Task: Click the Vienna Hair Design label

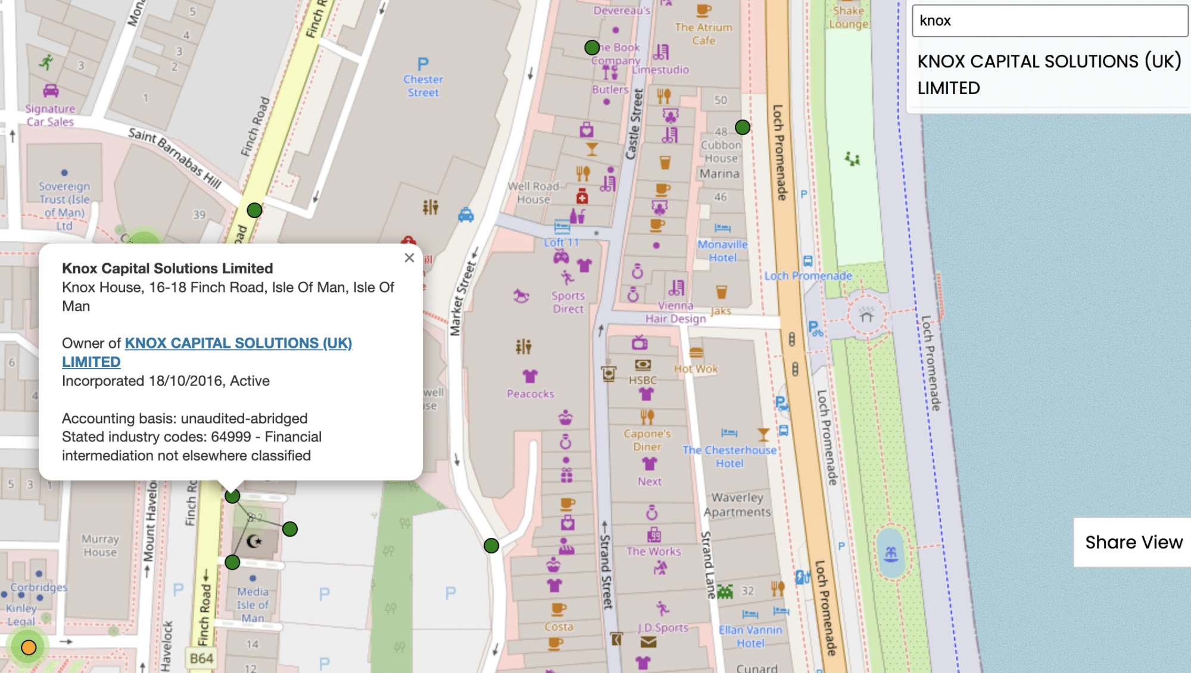Action: [675, 312]
